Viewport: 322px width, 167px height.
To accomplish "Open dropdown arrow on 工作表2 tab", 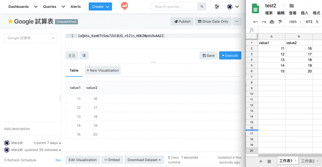I will click(x=318, y=161).
